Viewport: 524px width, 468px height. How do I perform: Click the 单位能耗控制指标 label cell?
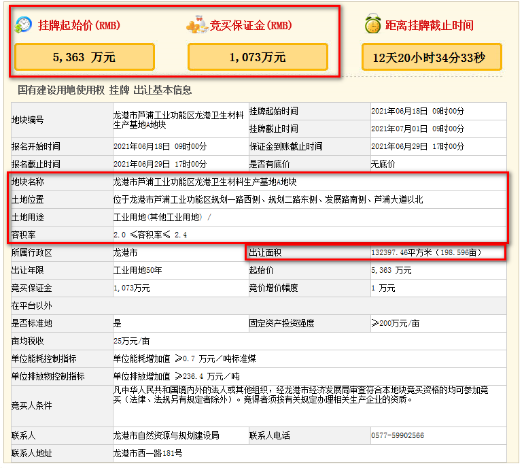point(62,359)
